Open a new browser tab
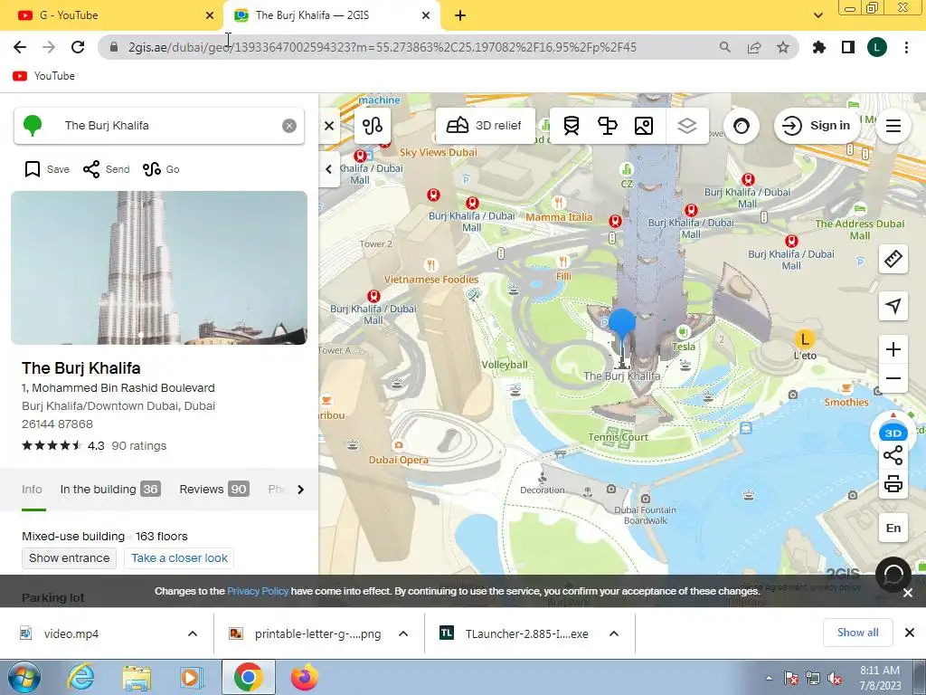Screen dimensions: 926x695 [460, 16]
